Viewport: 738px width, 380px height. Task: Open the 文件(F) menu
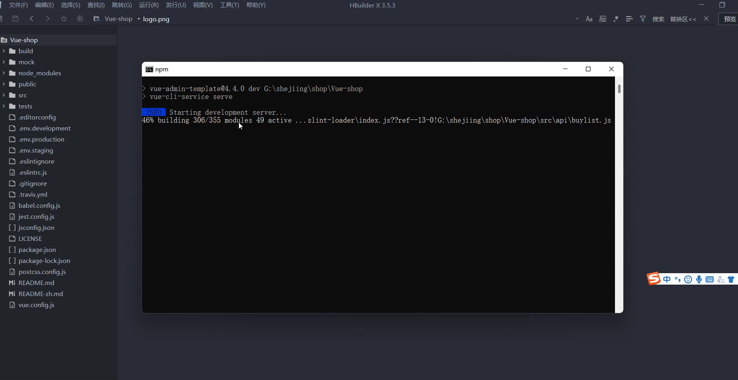coord(18,5)
